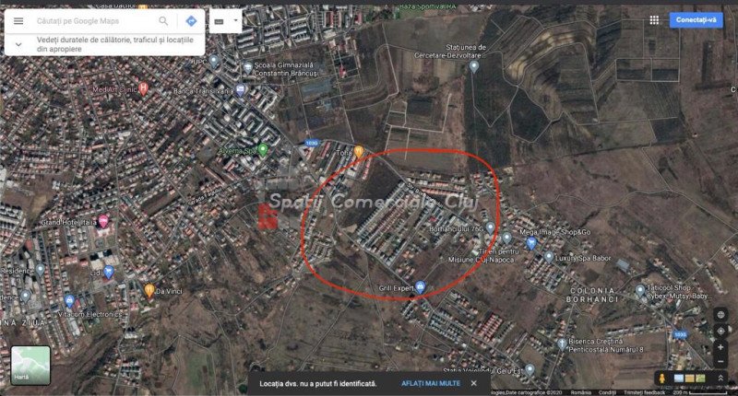The height and width of the screenshot is (396, 738).
Task: Expand the travel times panel chevron
Action: tap(18, 44)
